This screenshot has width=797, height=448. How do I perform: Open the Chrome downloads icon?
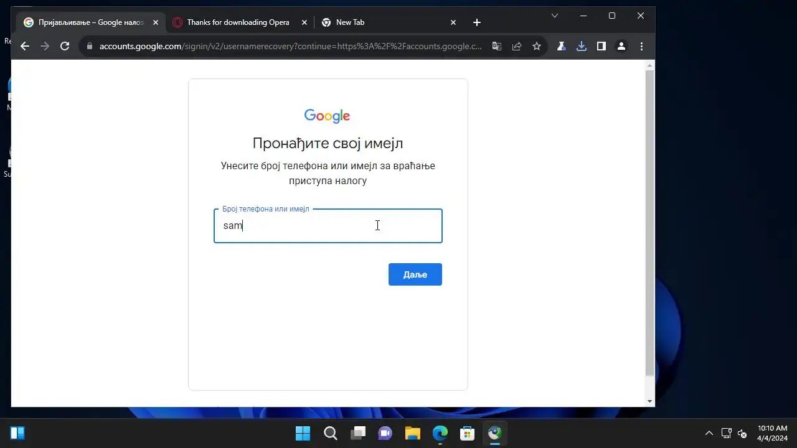coord(582,46)
